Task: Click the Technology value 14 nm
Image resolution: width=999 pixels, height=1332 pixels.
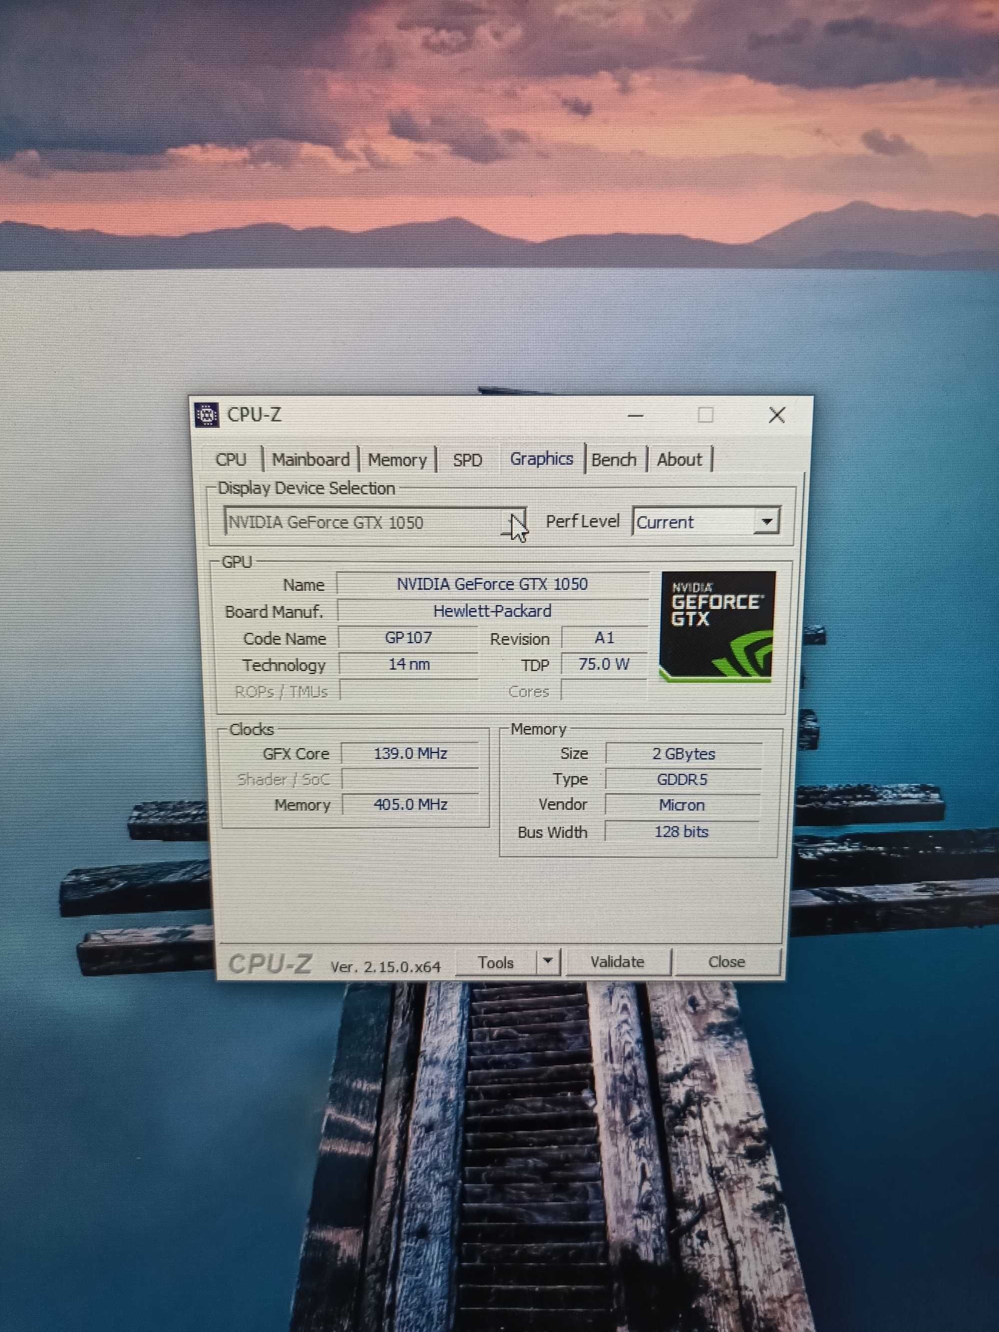Action: [408, 664]
